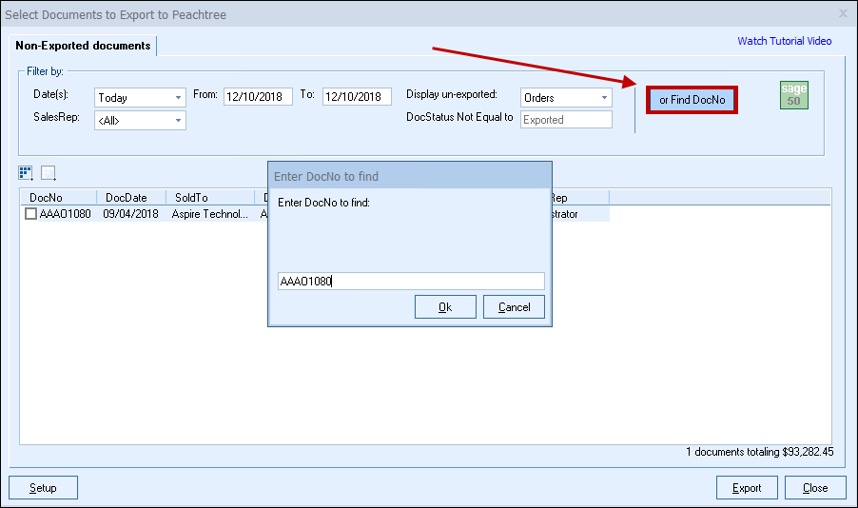Close the export window with the X
The width and height of the screenshot is (858, 508).
(843, 14)
